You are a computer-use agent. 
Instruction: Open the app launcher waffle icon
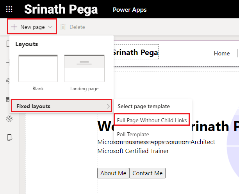click(9, 9)
